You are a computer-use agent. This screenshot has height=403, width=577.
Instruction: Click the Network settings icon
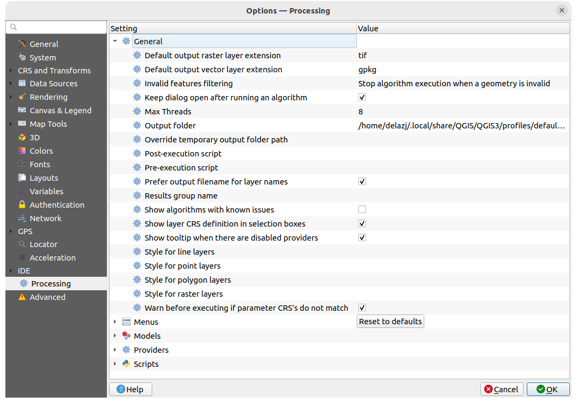[x=22, y=218]
